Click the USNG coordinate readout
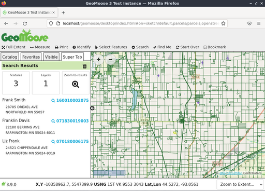Screen dimensions: 265x191 pos(119,184)
